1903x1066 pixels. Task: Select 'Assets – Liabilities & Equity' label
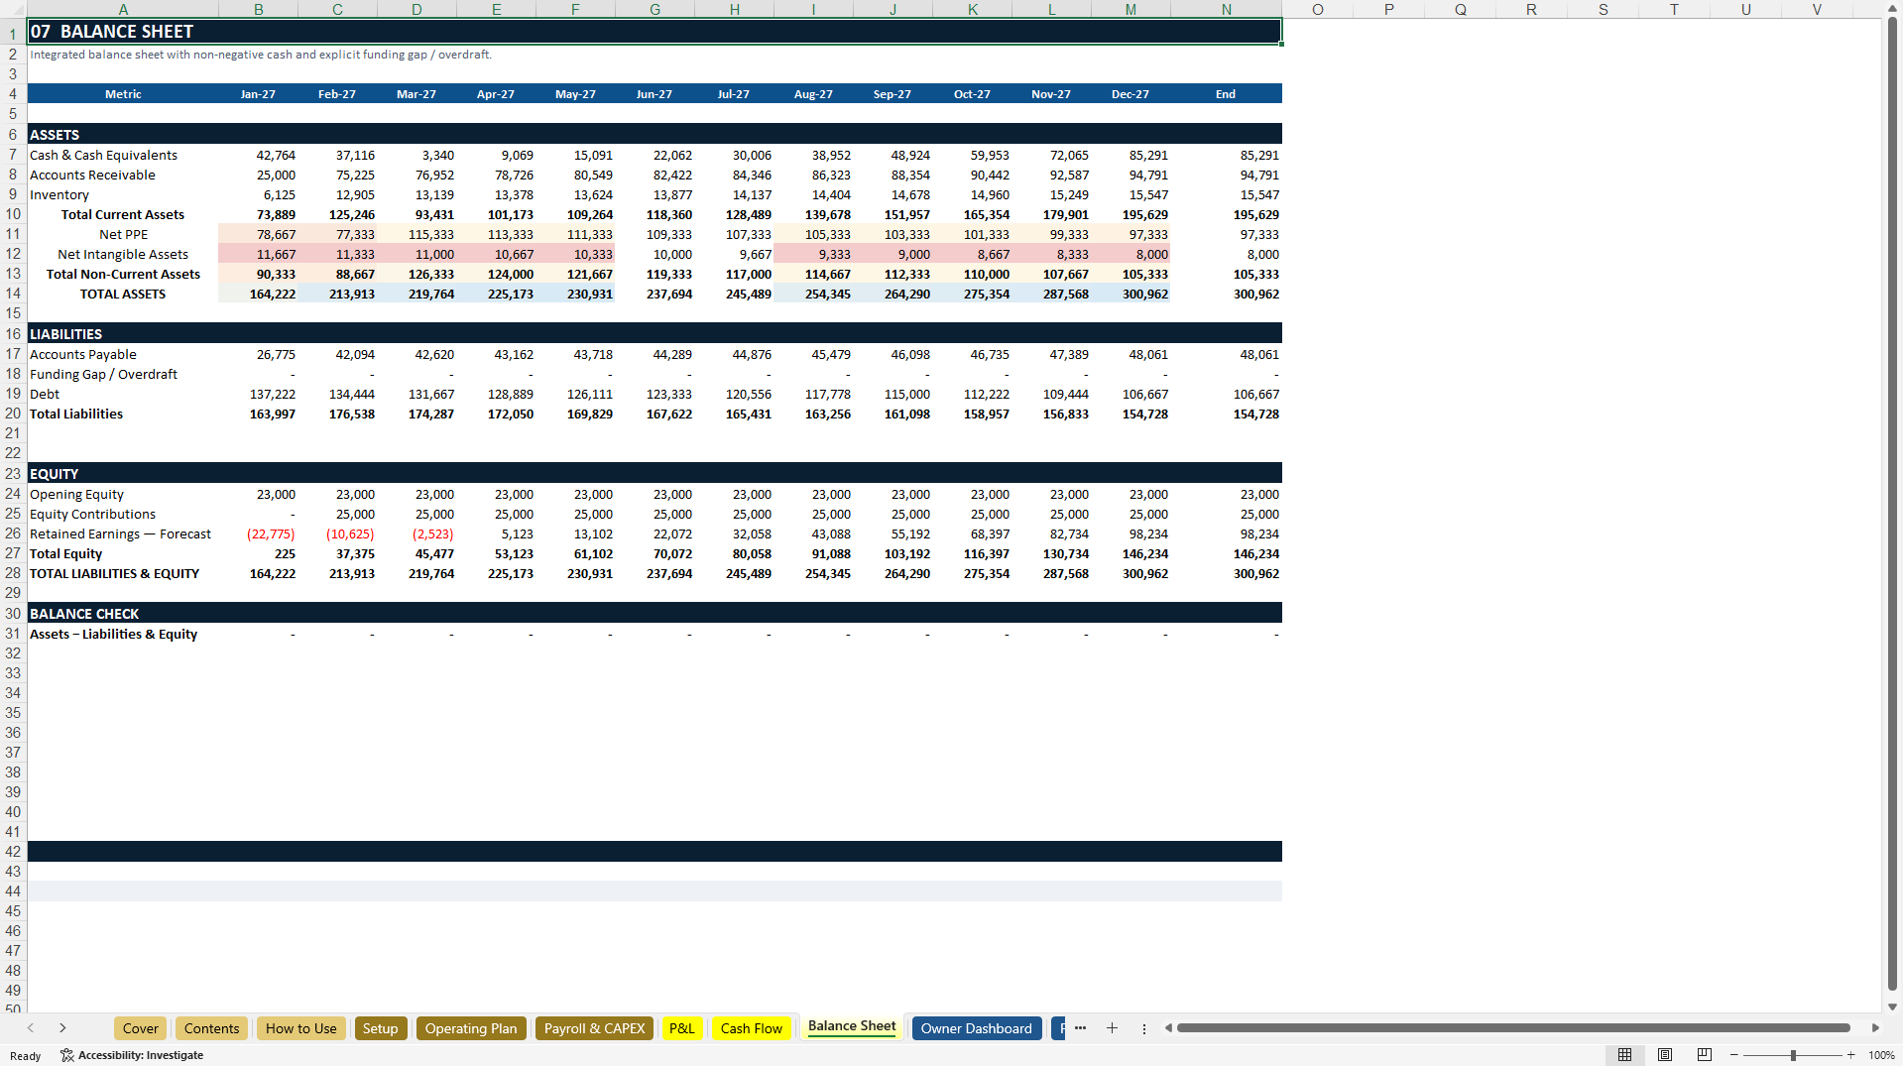point(113,634)
